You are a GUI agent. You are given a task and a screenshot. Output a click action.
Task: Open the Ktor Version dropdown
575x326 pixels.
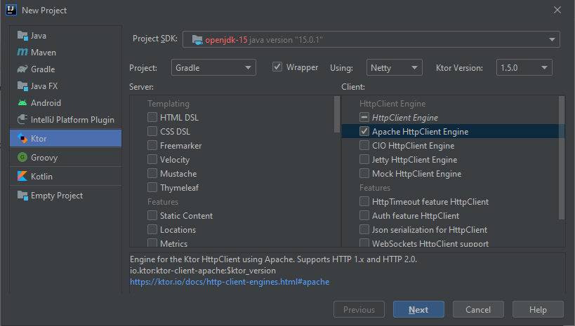tap(524, 67)
